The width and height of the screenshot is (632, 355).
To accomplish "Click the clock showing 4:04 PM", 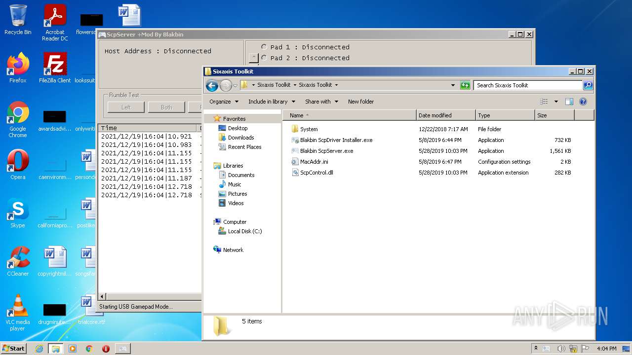I will click(606, 349).
